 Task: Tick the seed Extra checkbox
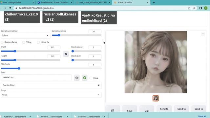(91, 78)
